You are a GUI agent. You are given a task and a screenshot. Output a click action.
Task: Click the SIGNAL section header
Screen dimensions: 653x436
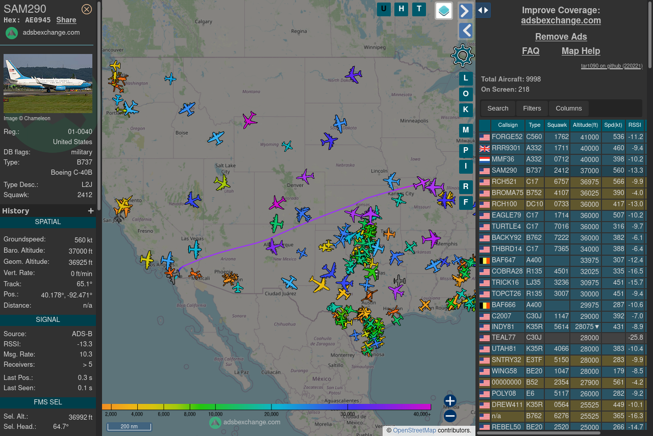pos(48,320)
